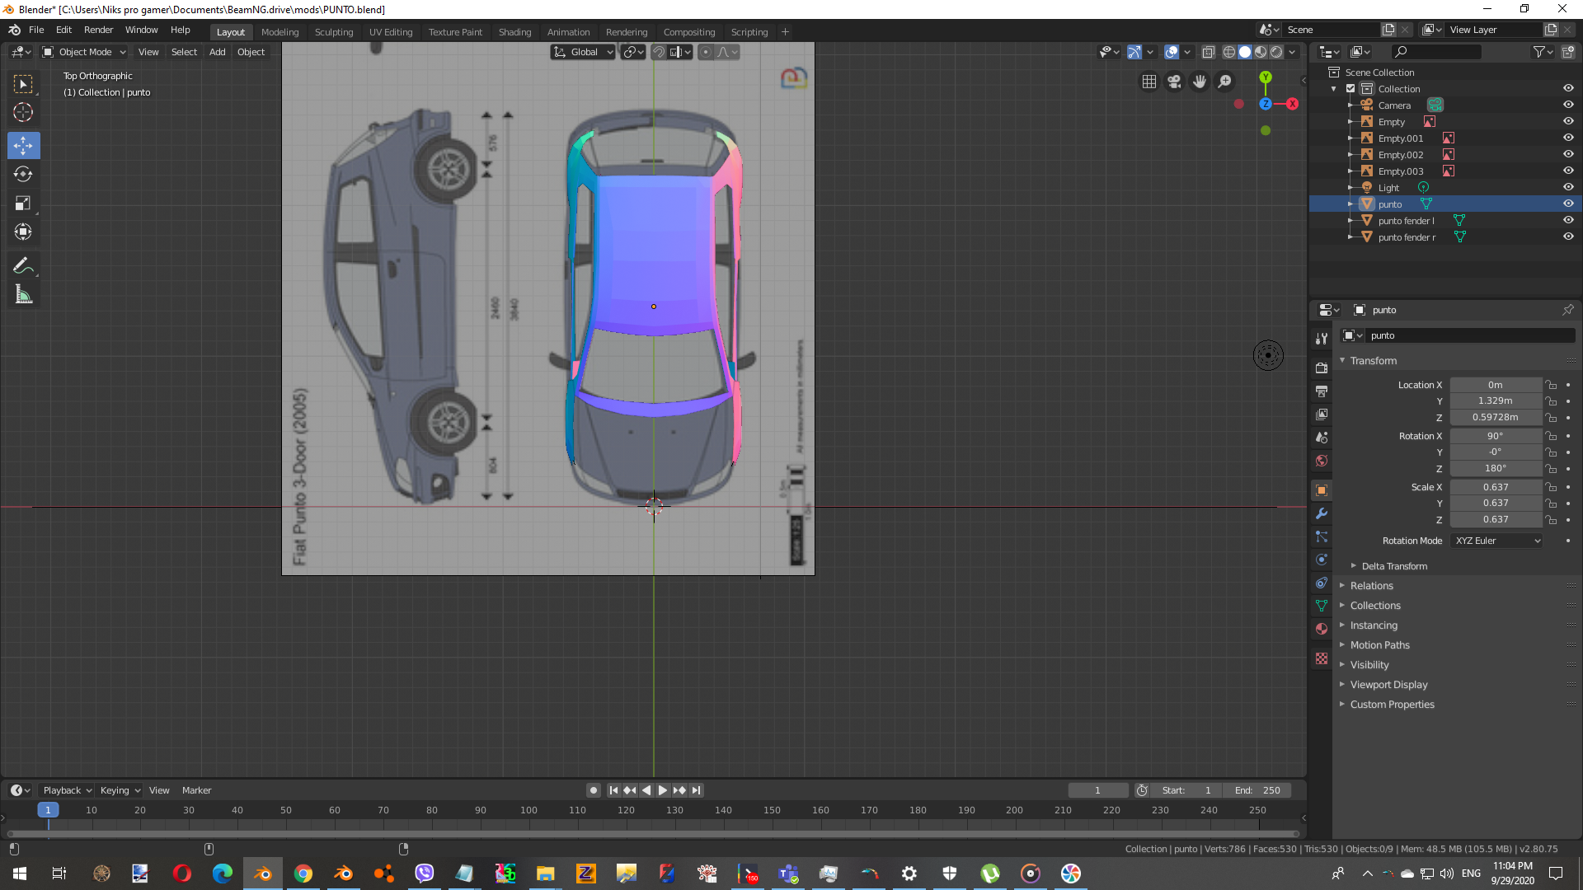Click the Location Y value field
Screen dimensions: 1583x890
[x=1495, y=400]
